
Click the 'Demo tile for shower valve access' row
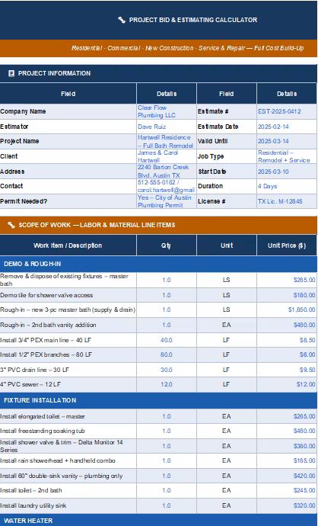(x=158, y=295)
